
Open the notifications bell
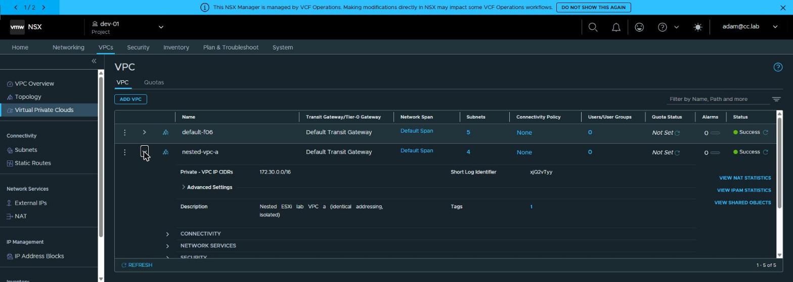[x=616, y=27]
